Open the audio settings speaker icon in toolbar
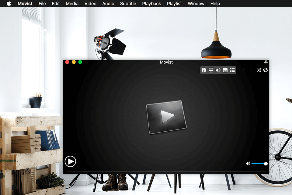The image size is (292, 195). pyautogui.click(x=218, y=70)
